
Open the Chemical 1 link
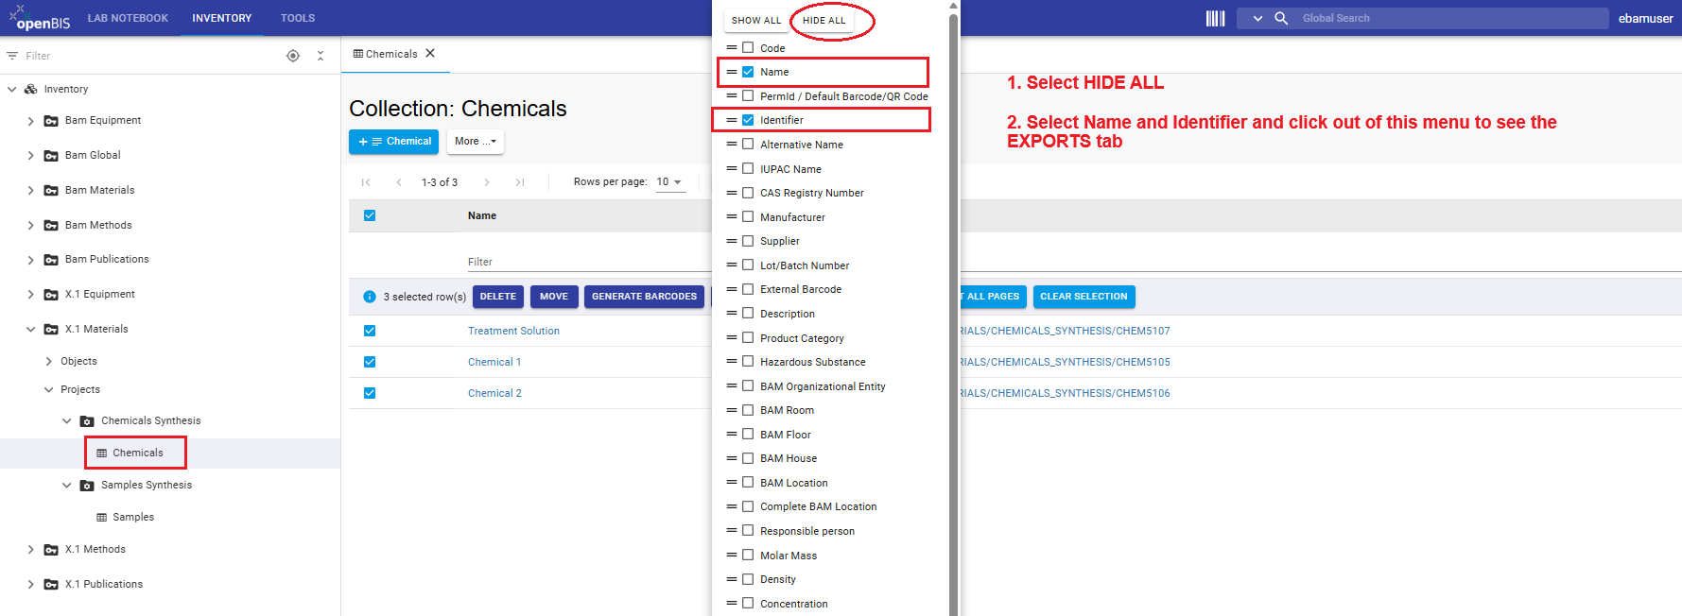(x=494, y=362)
